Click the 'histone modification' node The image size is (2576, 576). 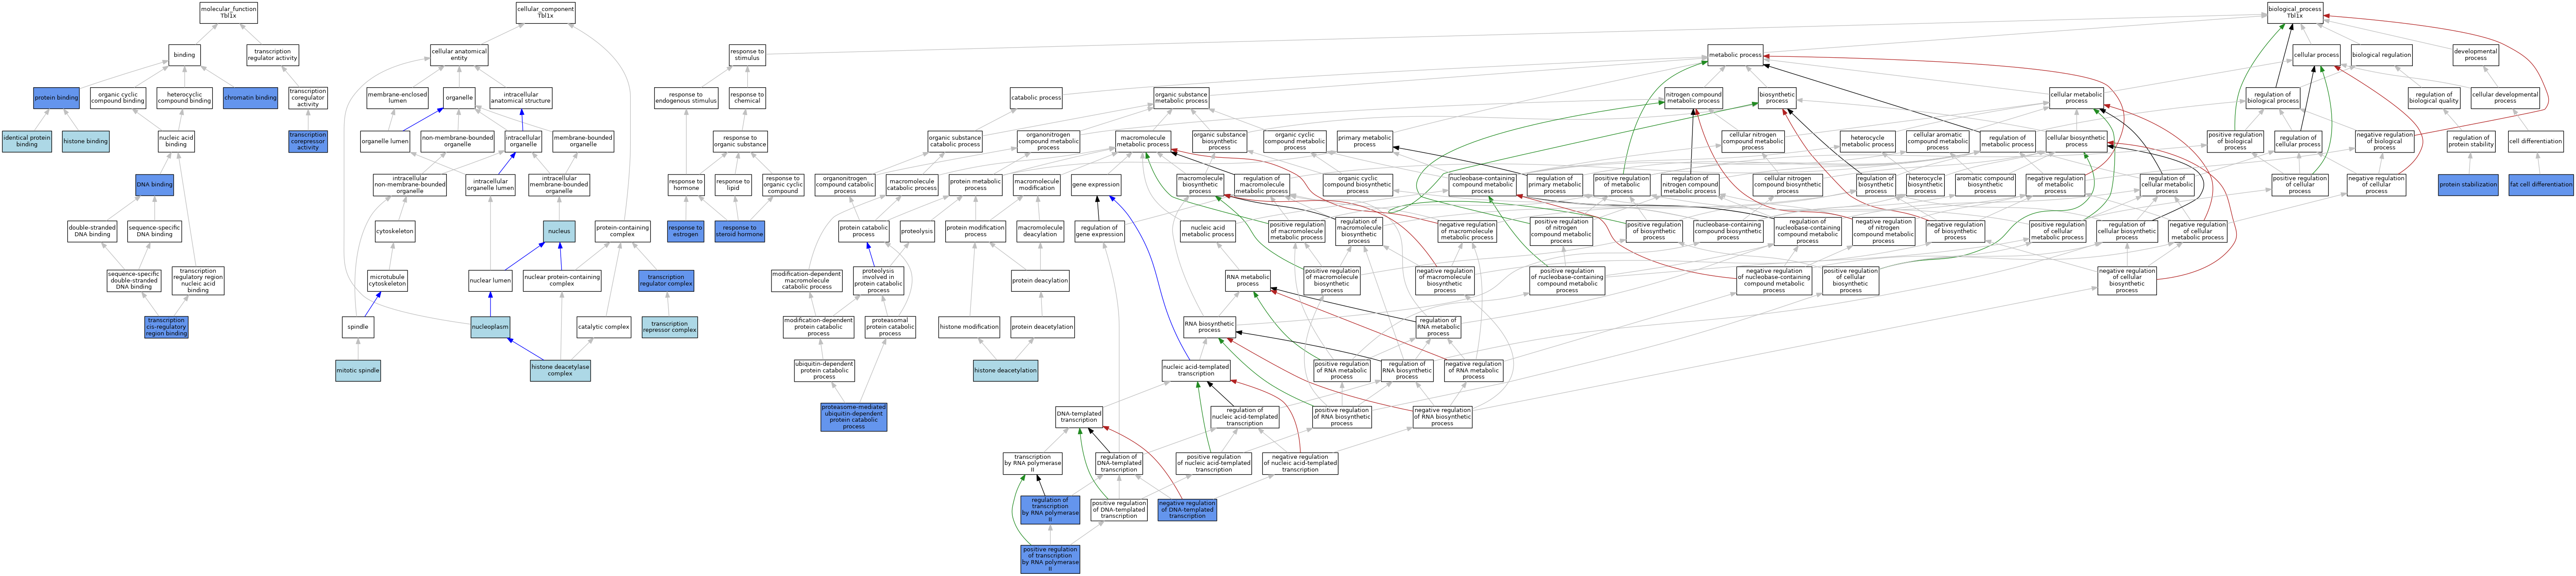point(969,327)
